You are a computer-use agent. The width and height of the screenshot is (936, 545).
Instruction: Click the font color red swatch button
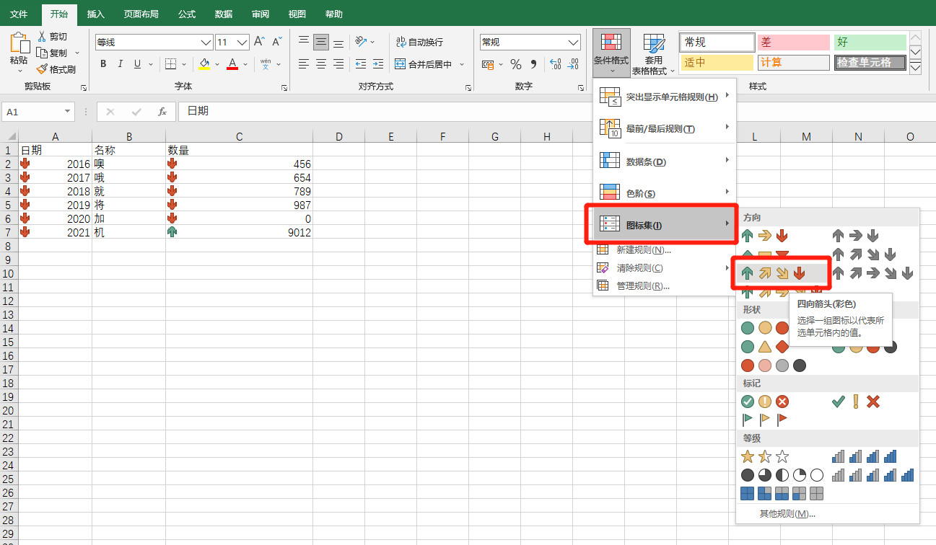[x=232, y=64]
